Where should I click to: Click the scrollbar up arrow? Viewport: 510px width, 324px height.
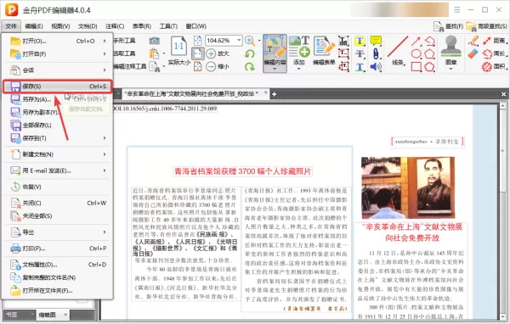point(503,105)
